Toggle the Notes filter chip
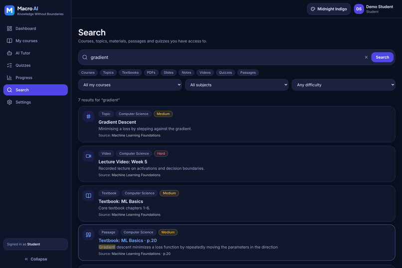 click(x=187, y=72)
